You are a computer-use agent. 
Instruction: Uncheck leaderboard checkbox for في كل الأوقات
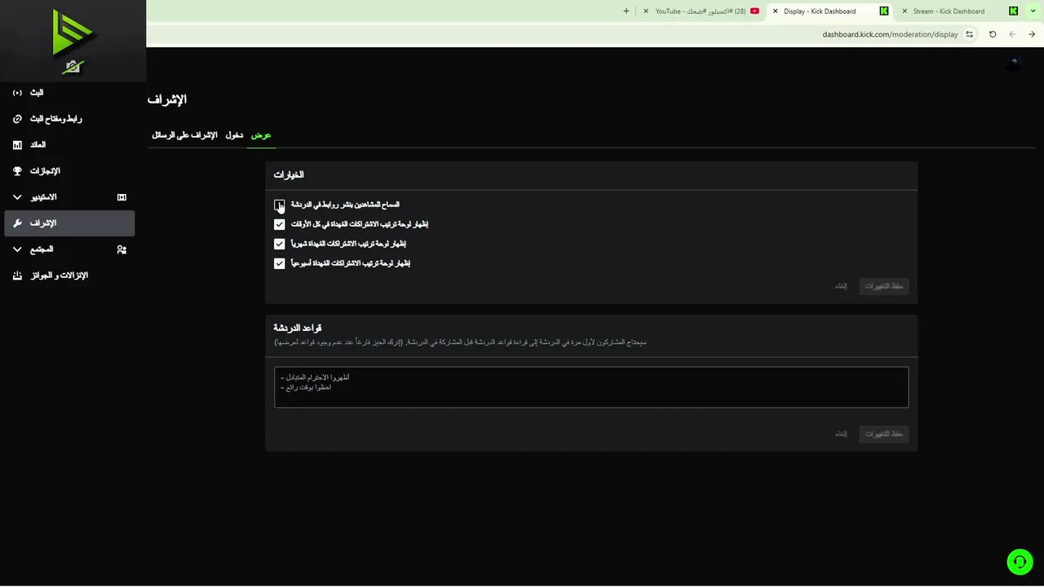280,224
